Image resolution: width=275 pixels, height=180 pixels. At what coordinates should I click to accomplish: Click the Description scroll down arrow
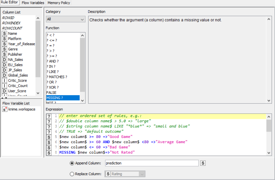(269, 101)
